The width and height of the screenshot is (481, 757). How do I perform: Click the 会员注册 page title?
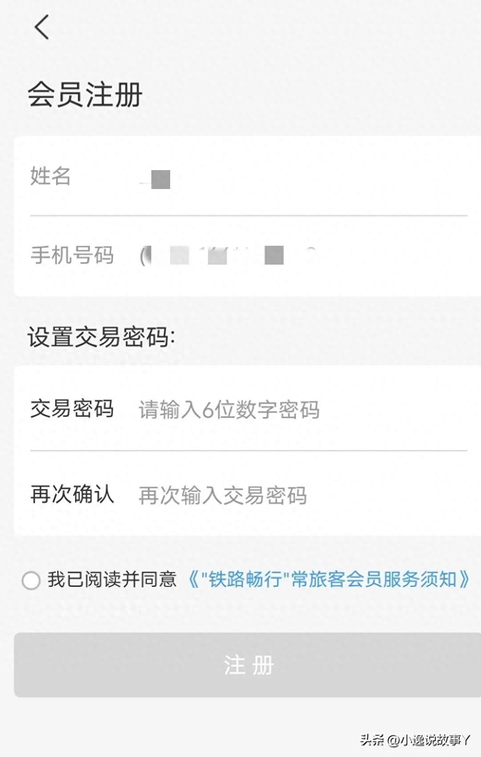click(x=84, y=95)
